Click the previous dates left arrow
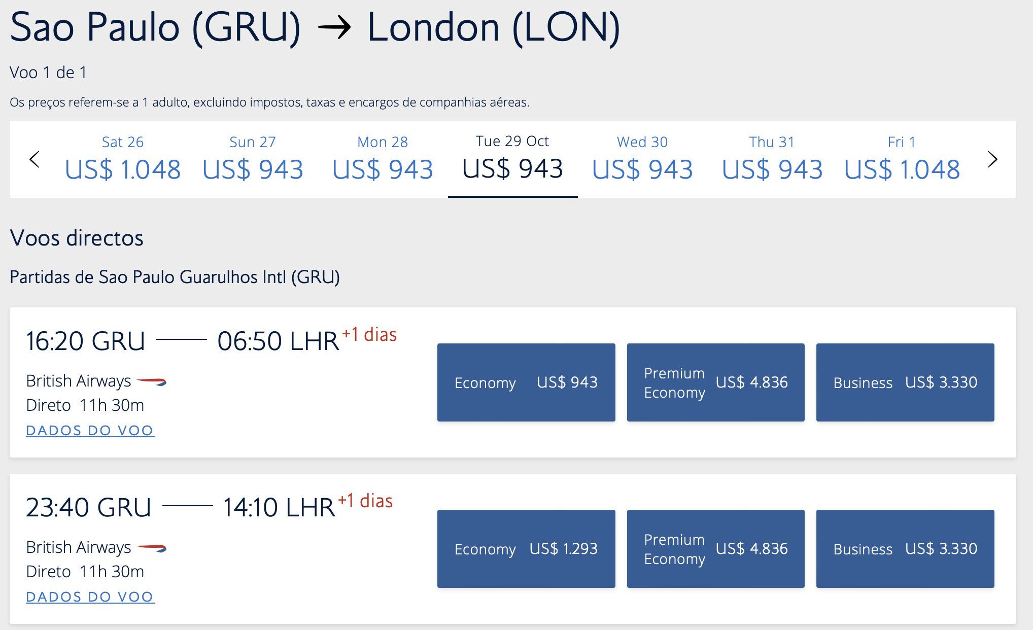Viewport: 1033px width, 630px height. 35,159
